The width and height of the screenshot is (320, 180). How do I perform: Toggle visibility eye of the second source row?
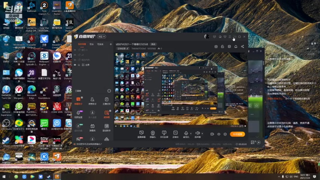coord(75,55)
